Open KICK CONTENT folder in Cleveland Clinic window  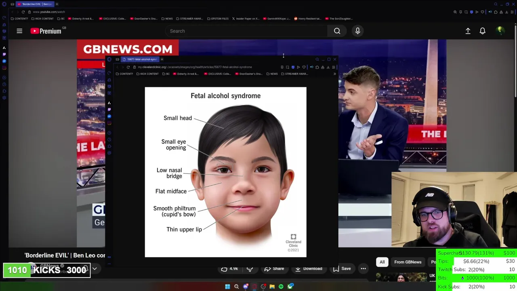coord(147,74)
